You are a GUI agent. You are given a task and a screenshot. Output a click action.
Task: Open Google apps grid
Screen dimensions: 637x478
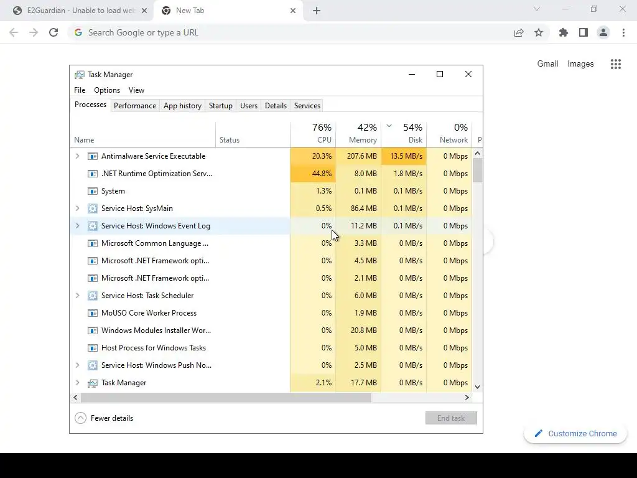pos(616,64)
